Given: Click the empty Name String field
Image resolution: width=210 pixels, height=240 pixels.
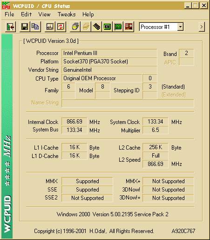Looking at the screenshot, I should click(x=128, y=103).
